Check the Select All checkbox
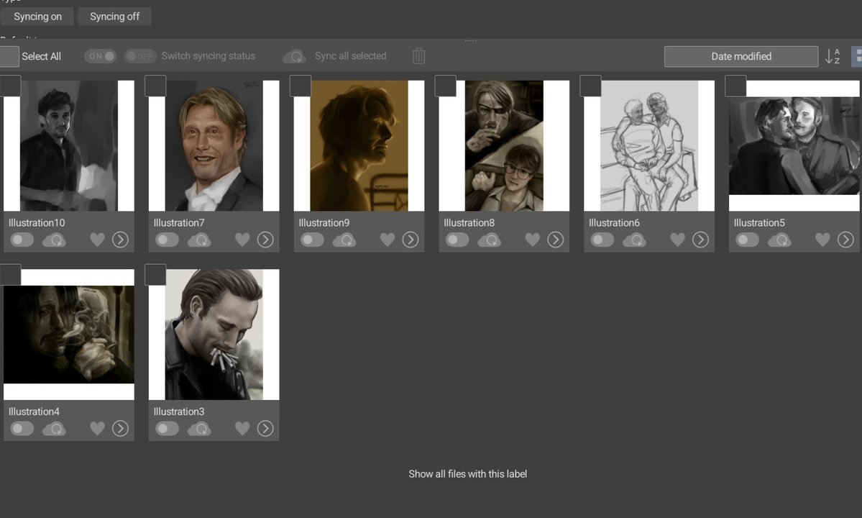 click(9, 56)
